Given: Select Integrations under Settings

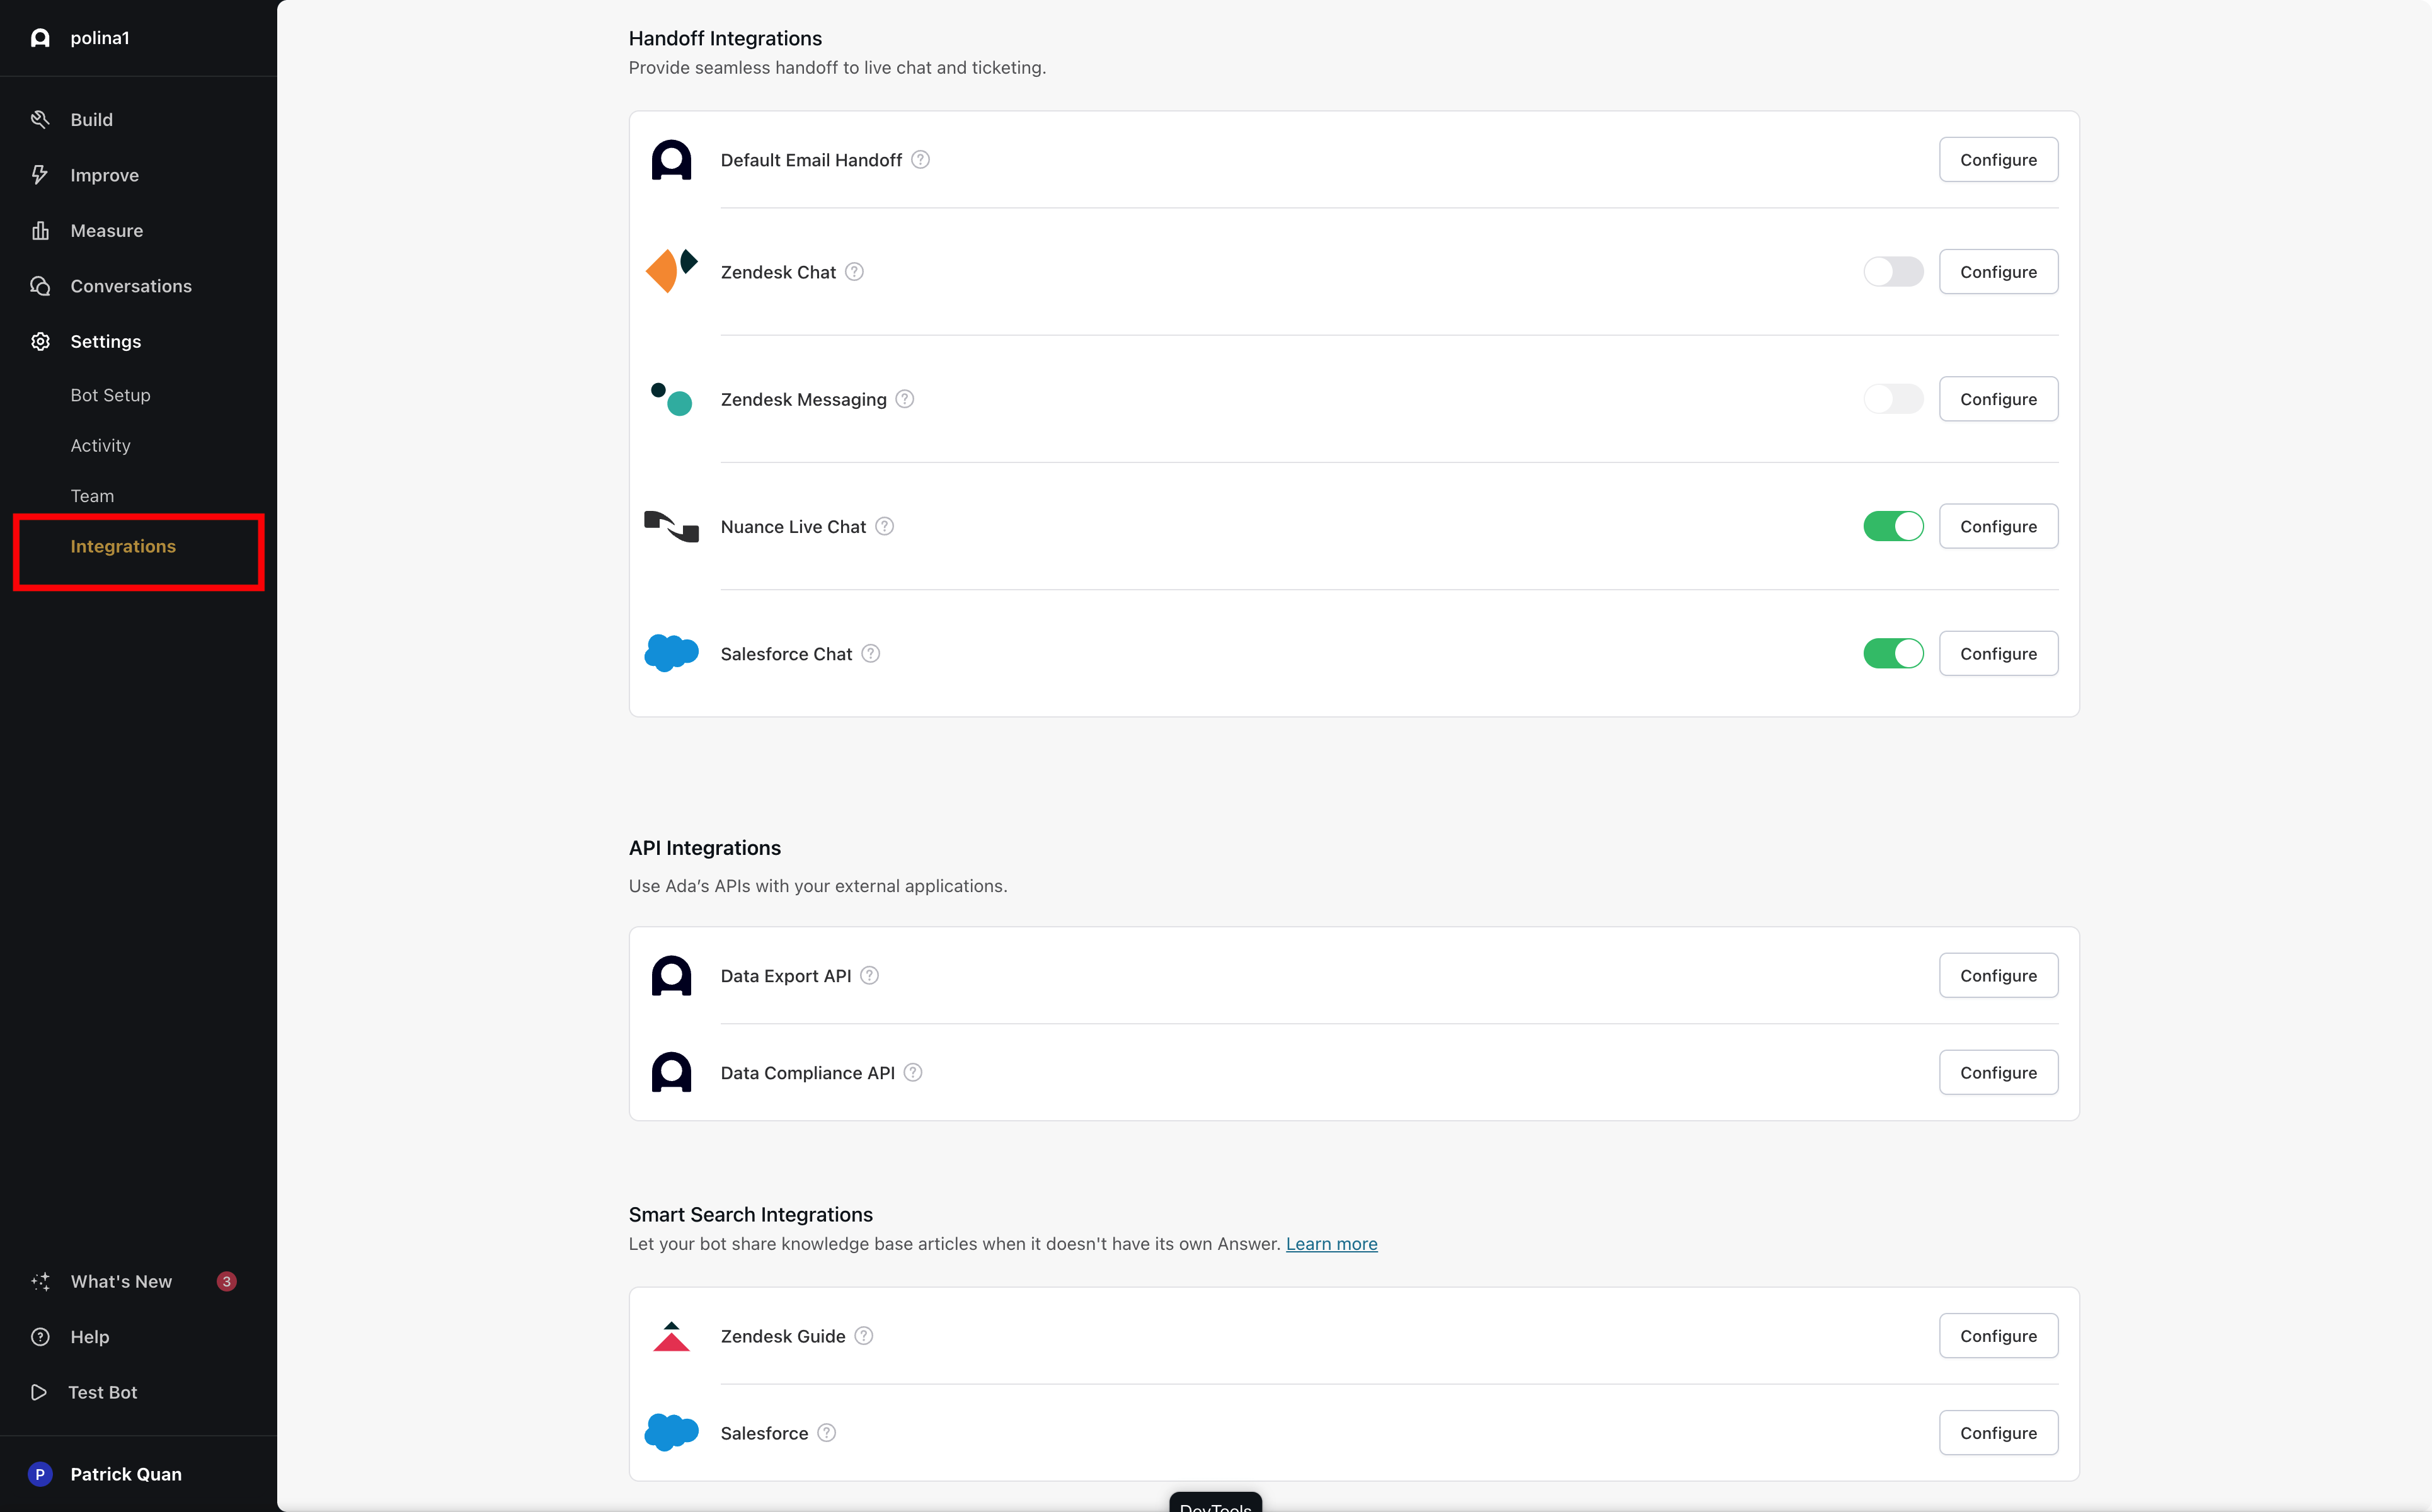Looking at the screenshot, I should tap(123, 546).
